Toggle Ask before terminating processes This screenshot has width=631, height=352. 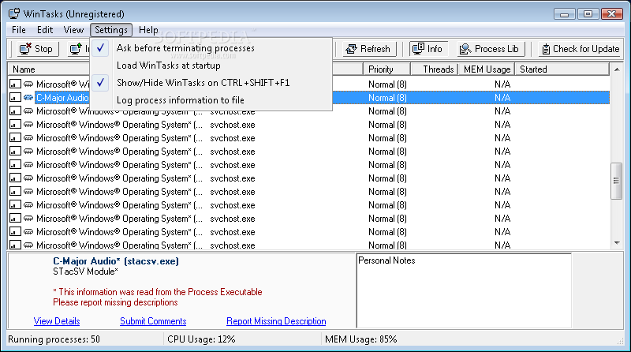click(x=211, y=48)
